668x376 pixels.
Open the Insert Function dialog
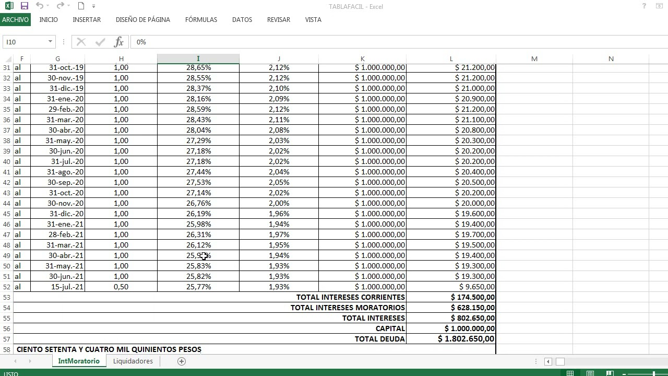click(119, 42)
